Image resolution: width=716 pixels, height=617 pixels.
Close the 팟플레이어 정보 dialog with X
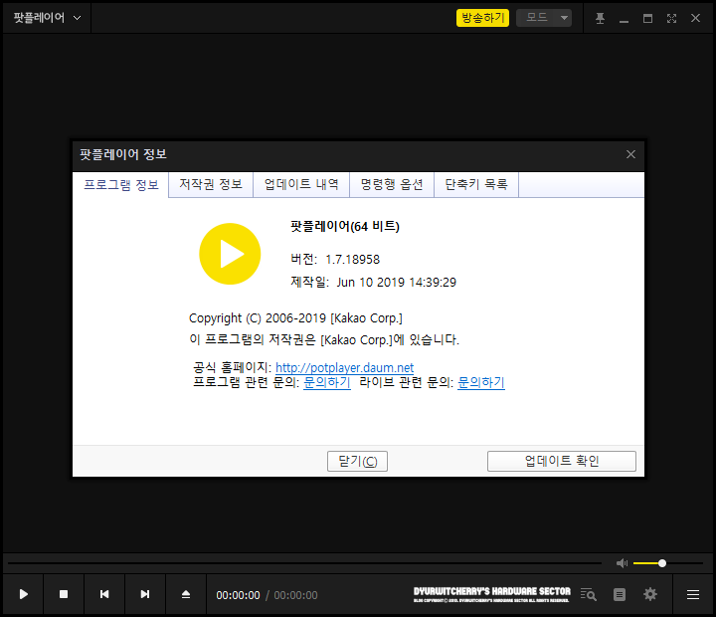(x=630, y=154)
